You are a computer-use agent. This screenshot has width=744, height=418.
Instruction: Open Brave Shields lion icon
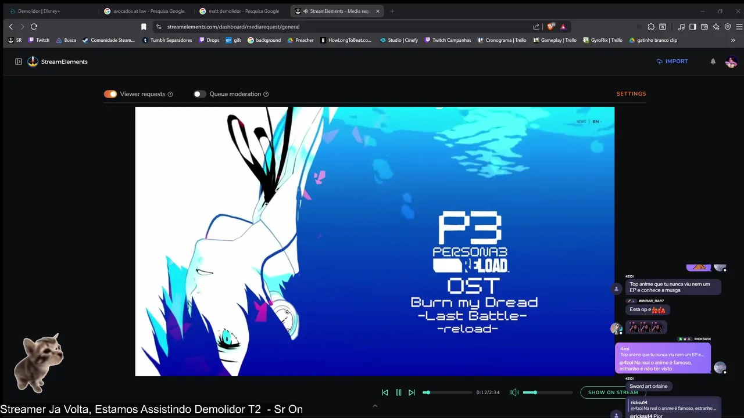550,27
